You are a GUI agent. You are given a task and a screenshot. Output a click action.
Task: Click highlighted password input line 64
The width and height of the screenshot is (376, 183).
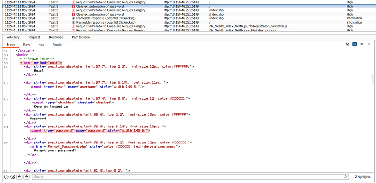pyautogui.click(x=90, y=131)
